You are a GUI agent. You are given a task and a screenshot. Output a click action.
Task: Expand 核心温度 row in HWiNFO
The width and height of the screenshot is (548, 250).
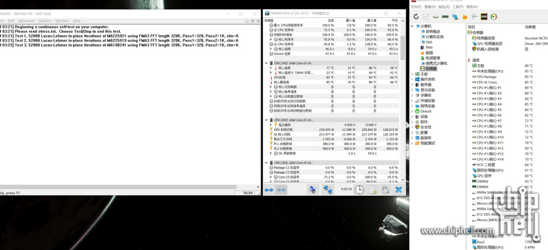point(271,68)
